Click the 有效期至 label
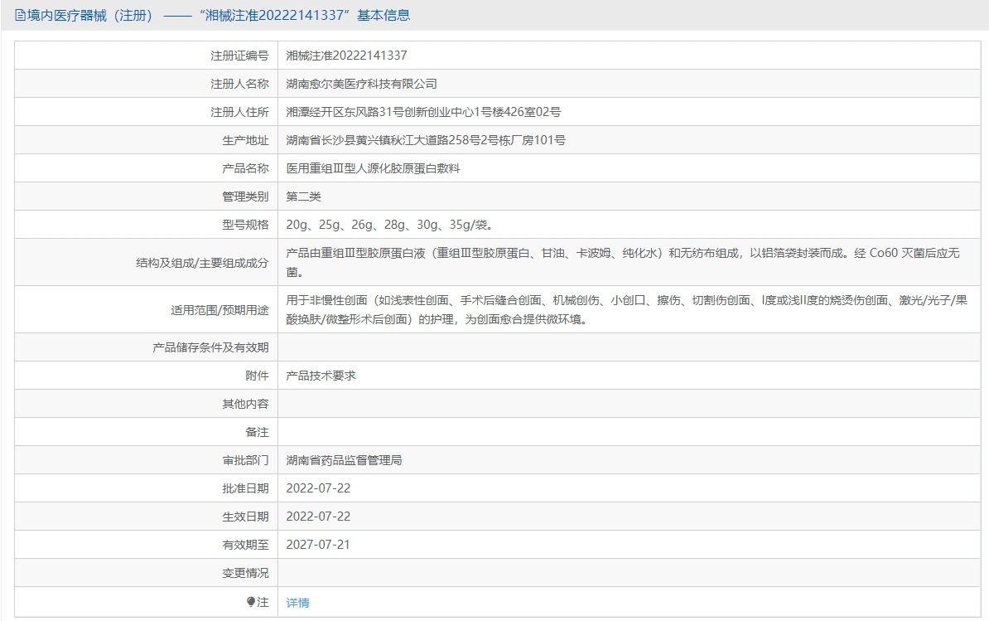The height and width of the screenshot is (621, 989). click(x=245, y=545)
